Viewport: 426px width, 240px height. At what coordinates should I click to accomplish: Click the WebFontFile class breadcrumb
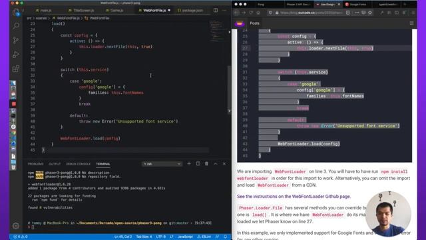(x=99, y=18)
